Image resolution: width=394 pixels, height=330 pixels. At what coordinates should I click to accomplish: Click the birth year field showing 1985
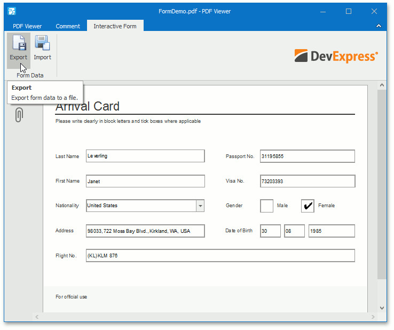pos(331,231)
